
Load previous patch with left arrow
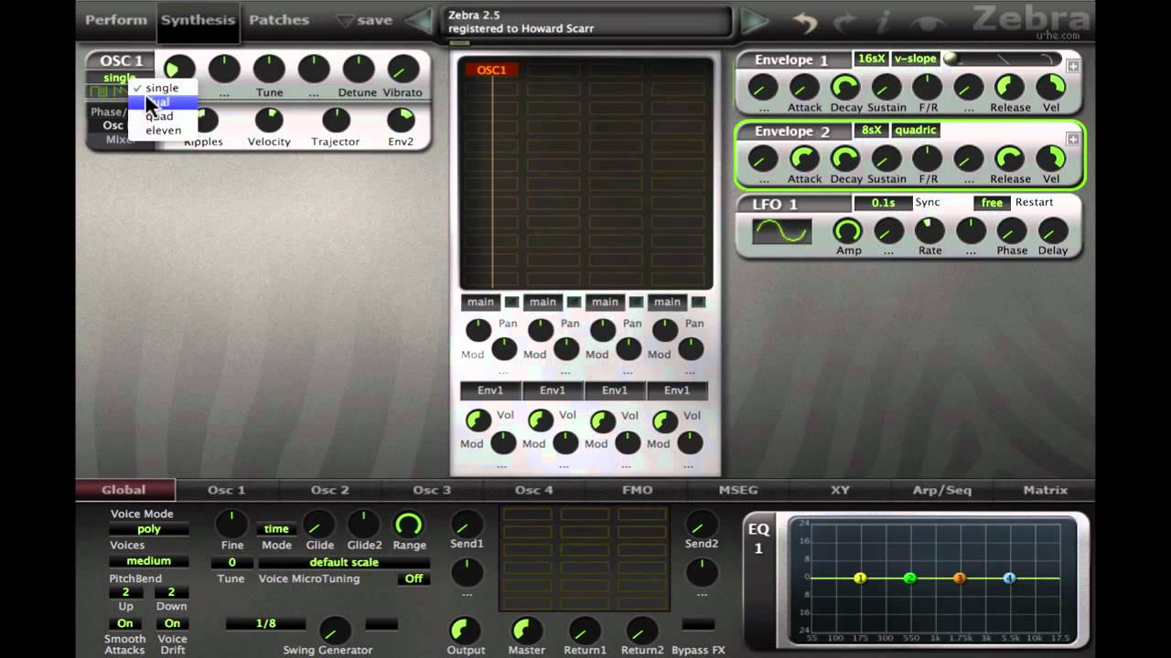(420, 21)
